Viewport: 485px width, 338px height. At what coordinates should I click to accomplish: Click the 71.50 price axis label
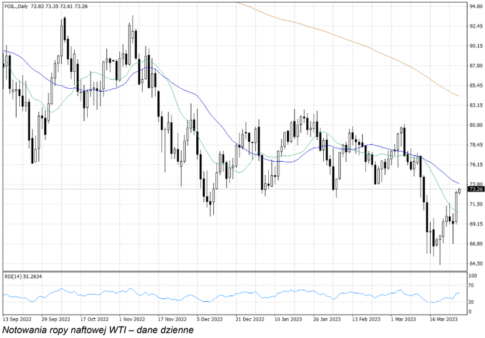[x=476, y=204]
